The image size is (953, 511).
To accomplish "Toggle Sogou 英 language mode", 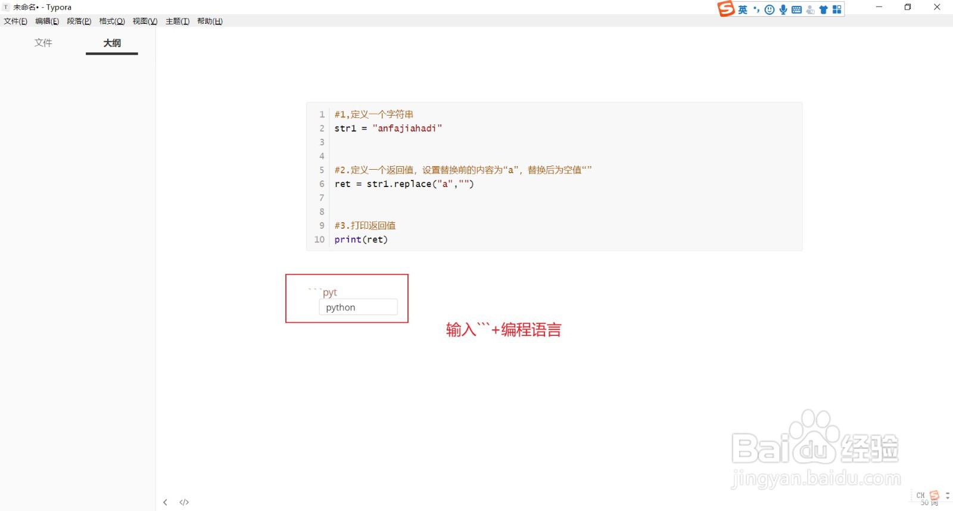I will tap(743, 10).
